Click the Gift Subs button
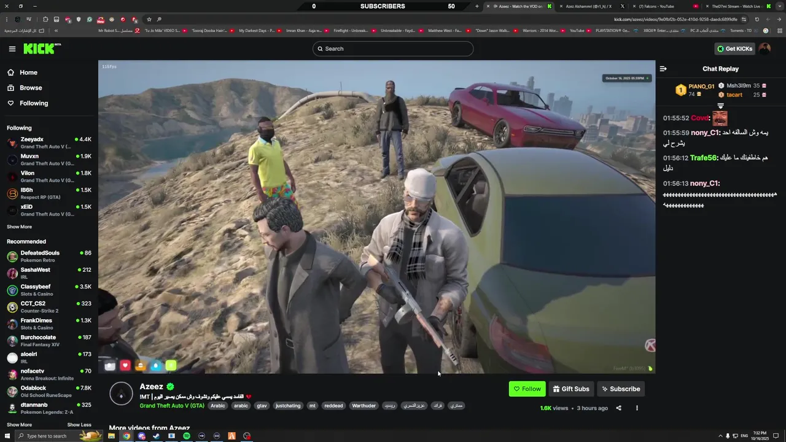Viewport: 786px width, 442px height. click(570, 389)
